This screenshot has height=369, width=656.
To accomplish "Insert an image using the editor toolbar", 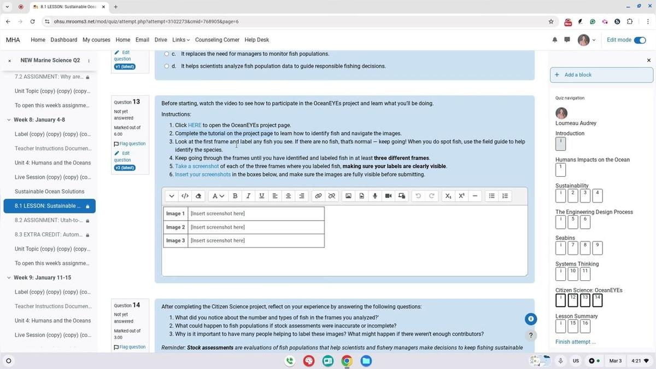I will 348,196.
